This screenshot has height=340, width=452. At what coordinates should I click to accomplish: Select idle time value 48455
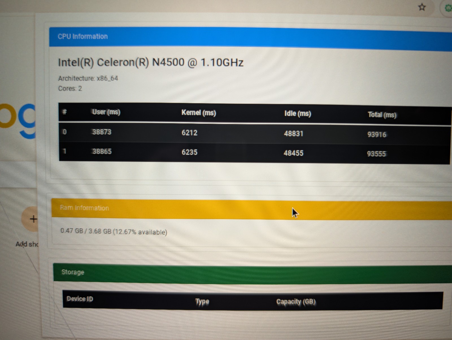[293, 153]
